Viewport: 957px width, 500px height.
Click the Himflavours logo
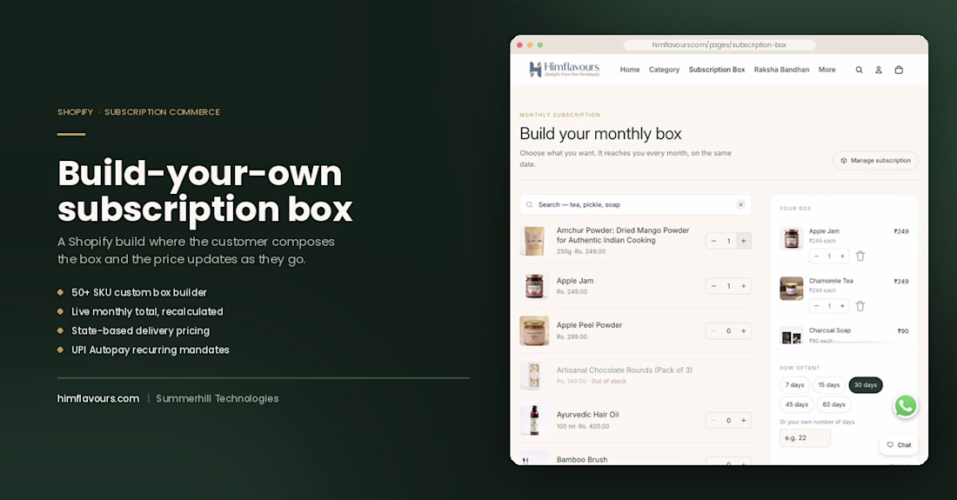coord(564,69)
